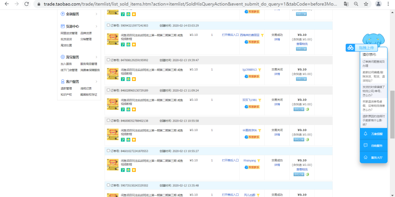Screen dimensions: 395x197
Task: Click 和我联系 Wangwang icon for buyer 双双飞1981
Action: [252, 107]
